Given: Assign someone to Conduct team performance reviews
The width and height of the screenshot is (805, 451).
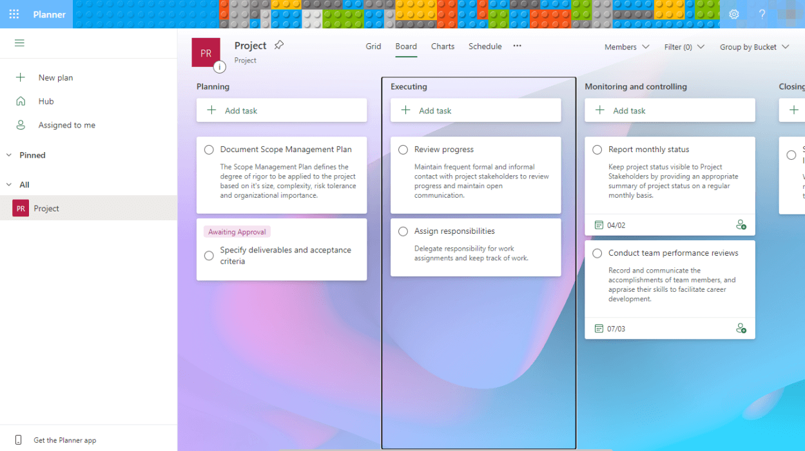Looking at the screenshot, I should click(x=741, y=328).
